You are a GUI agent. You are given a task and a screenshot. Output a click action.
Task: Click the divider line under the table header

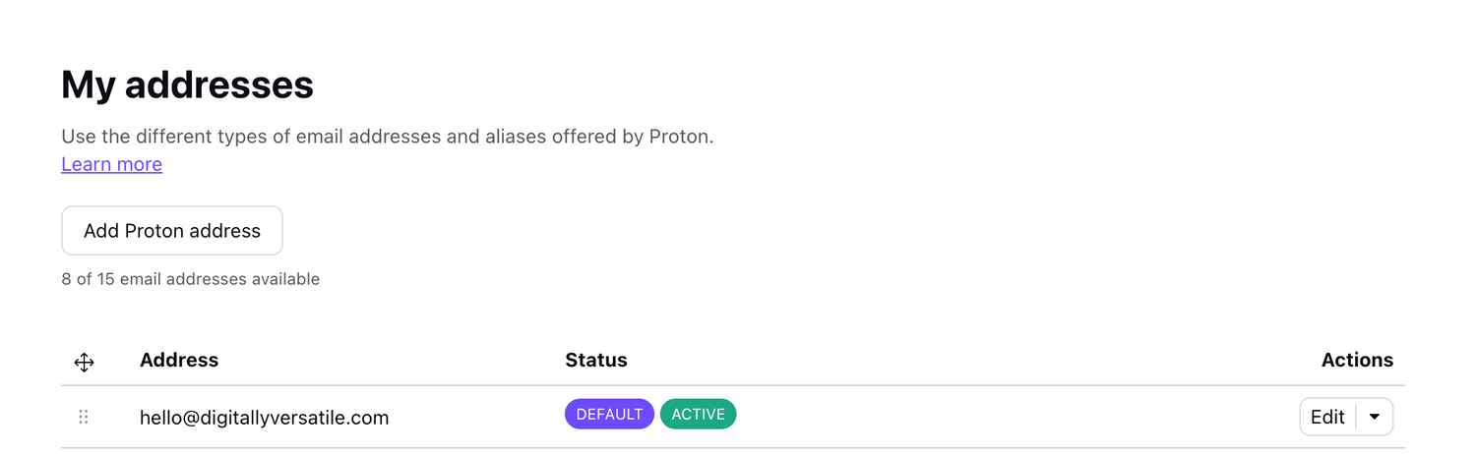pos(732,385)
